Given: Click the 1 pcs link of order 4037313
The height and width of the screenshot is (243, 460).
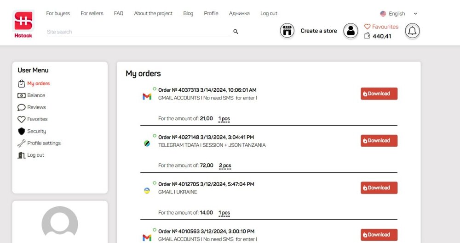Looking at the screenshot, I should [224, 119].
